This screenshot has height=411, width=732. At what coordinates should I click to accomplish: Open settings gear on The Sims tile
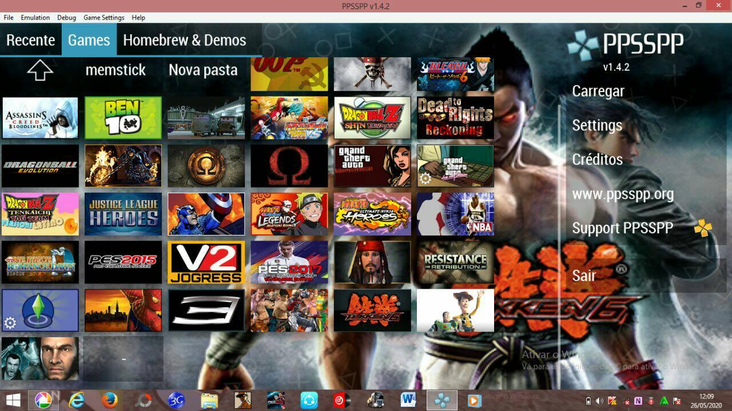10,324
